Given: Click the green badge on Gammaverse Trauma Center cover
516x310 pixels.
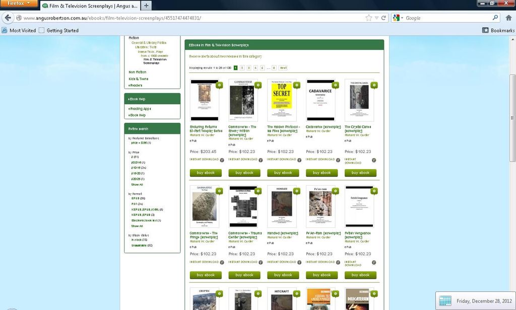Looking at the screenshot, I should tap(258, 191).
